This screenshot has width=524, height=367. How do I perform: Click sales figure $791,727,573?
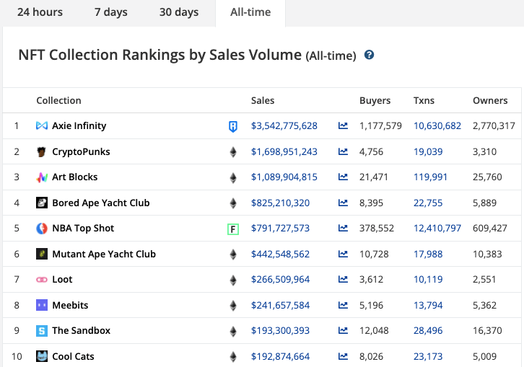pyautogui.click(x=280, y=228)
